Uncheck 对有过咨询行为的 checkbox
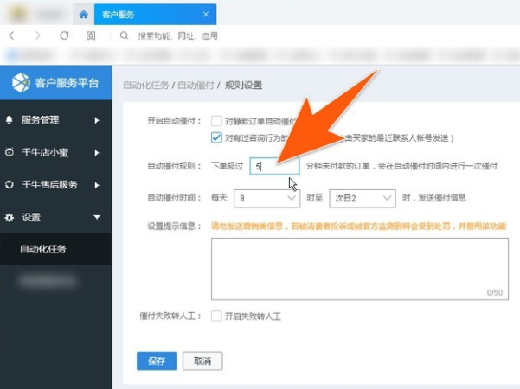This screenshot has width=520, height=389. pos(216,137)
